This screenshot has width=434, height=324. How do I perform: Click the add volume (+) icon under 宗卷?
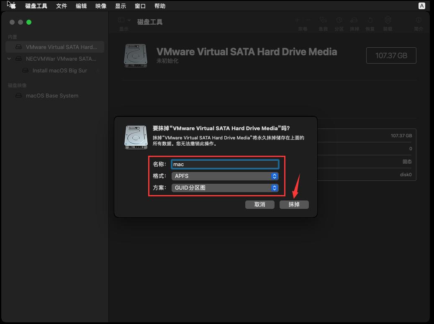click(x=296, y=20)
